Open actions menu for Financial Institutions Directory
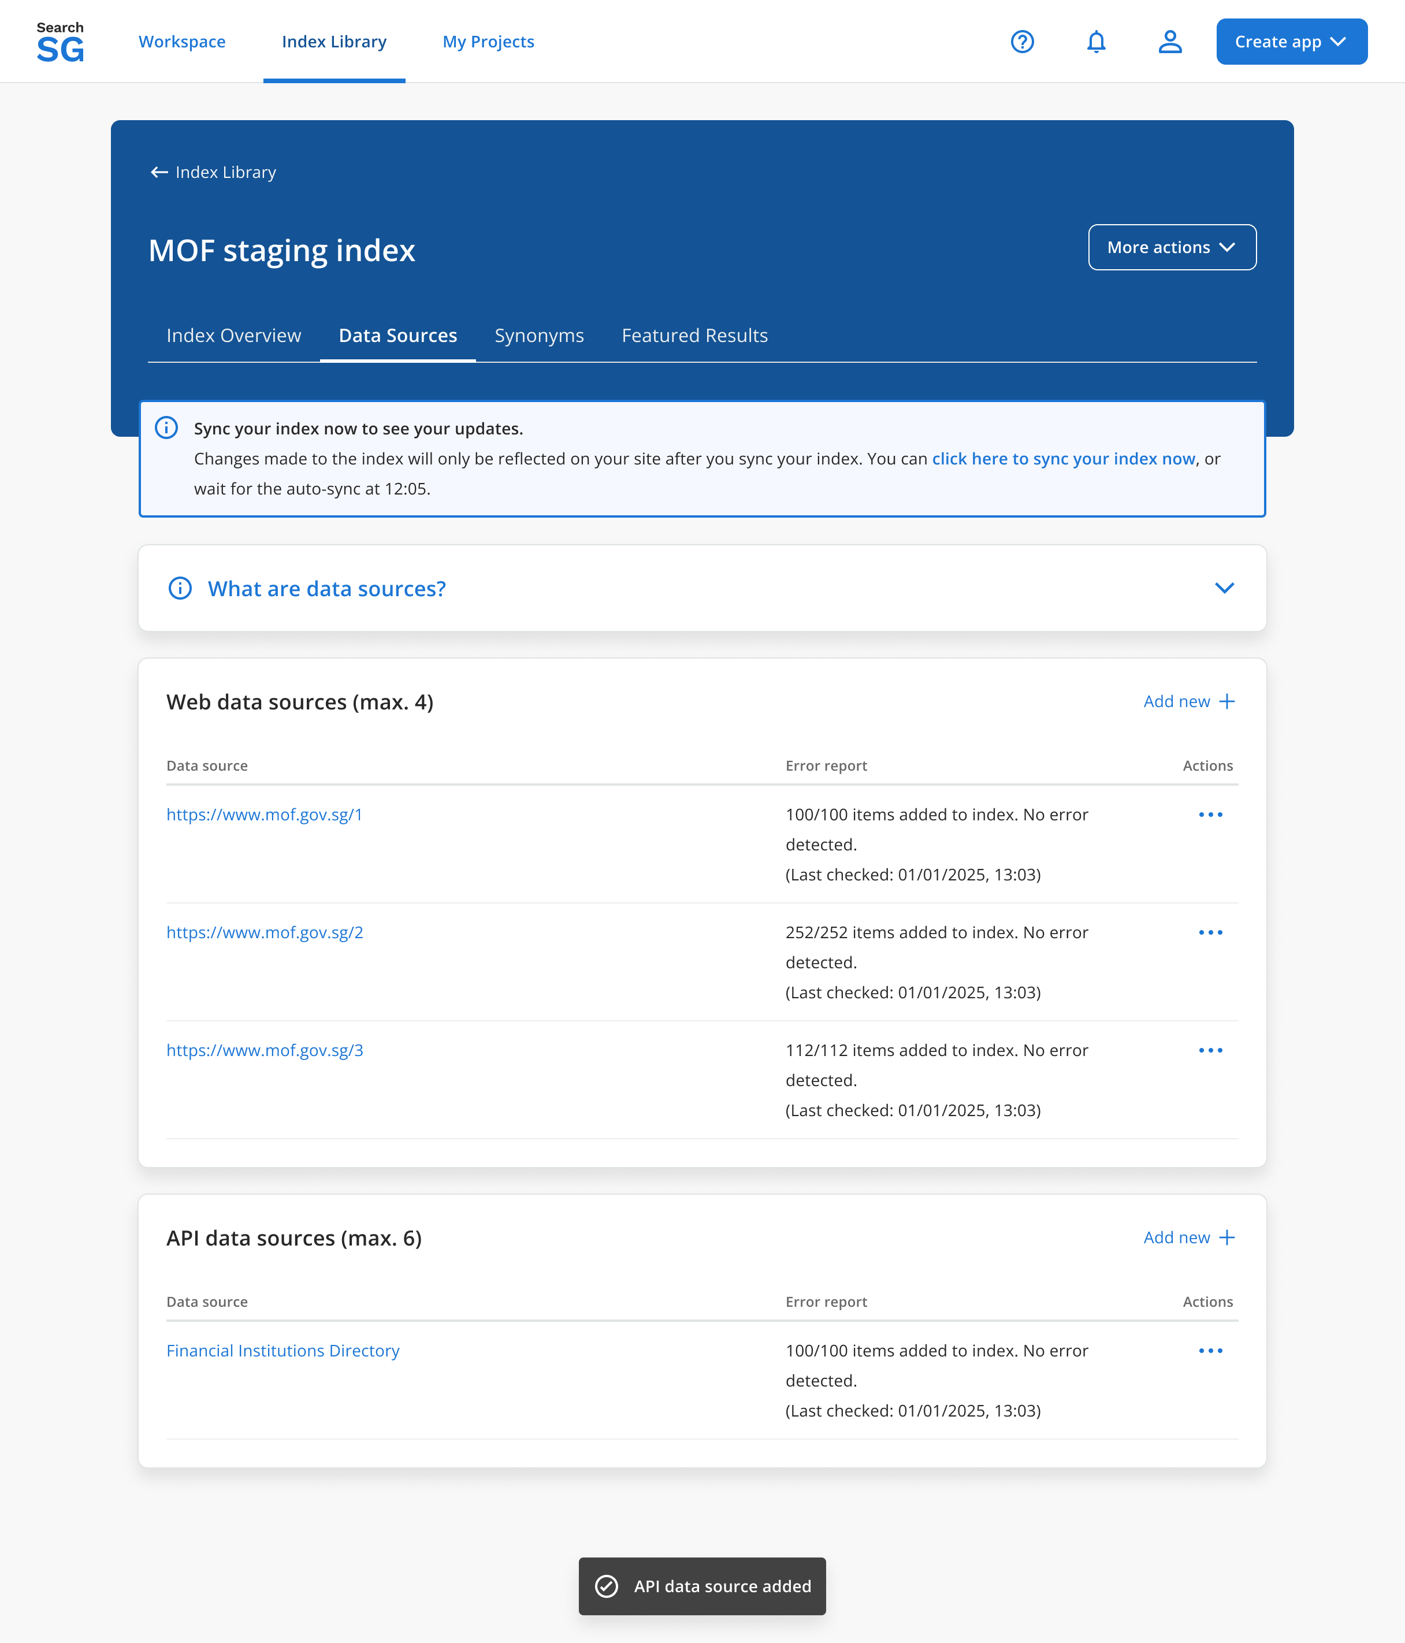This screenshot has width=1405, height=1643. click(x=1210, y=1351)
